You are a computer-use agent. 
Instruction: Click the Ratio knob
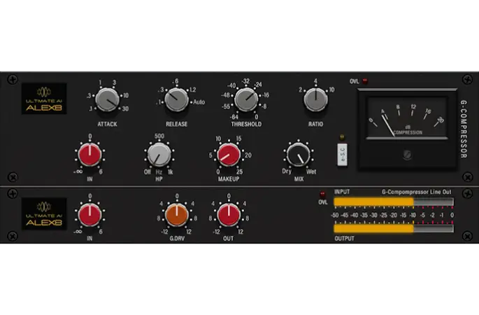(315, 100)
